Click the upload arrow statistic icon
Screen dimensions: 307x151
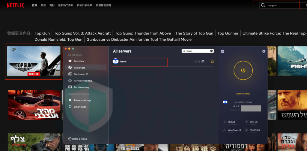coord(246,122)
